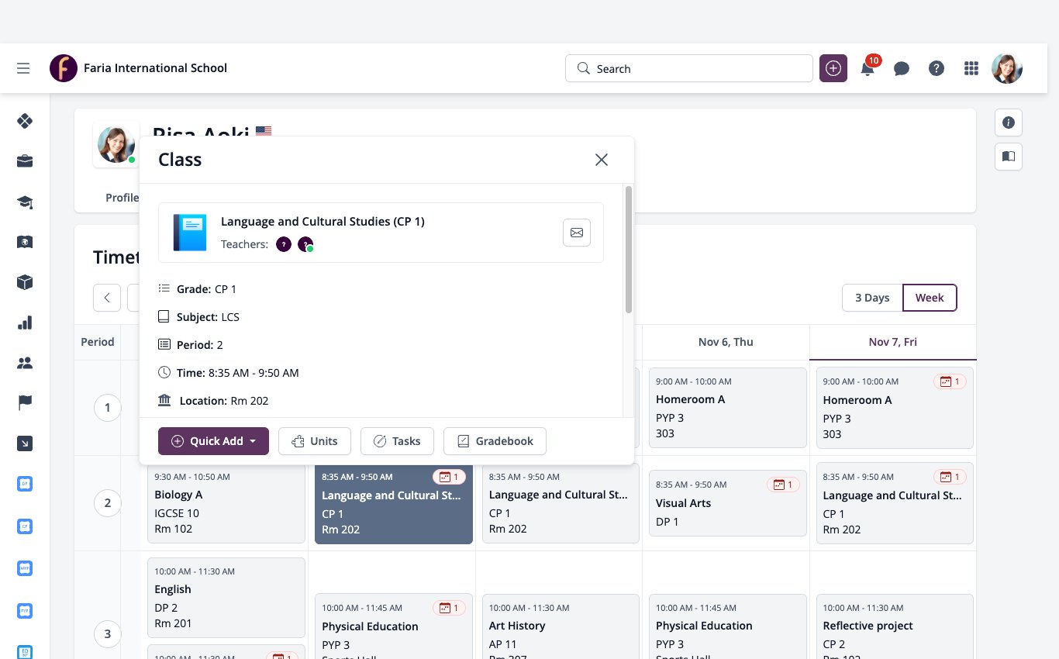Select the Nov 6, Thu column header
The height and width of the screenshot is (659, 1059).
726,342
